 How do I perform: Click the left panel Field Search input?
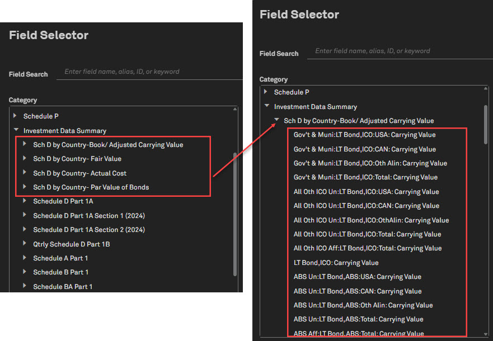click(x=151, y=72)
